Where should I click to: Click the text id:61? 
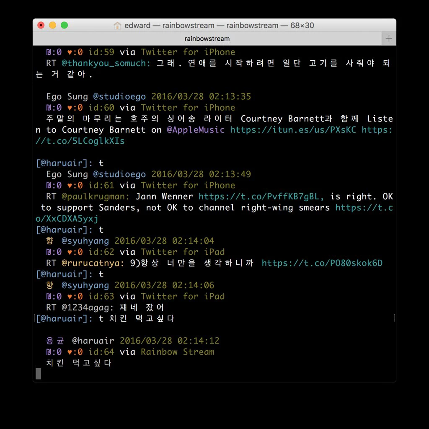click(101, 185)
